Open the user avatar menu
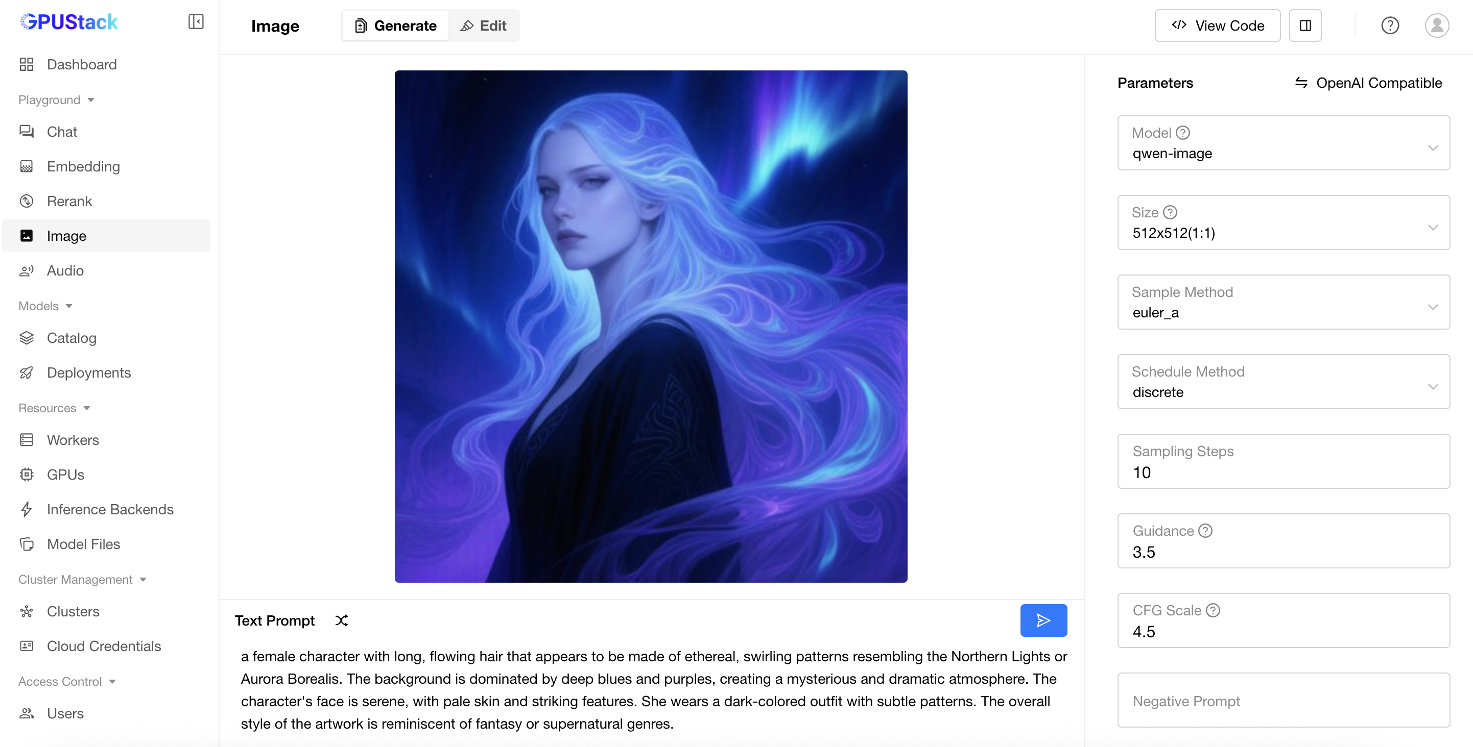1473x747 pixels. pyautogui.click(x=1436, y=26)
